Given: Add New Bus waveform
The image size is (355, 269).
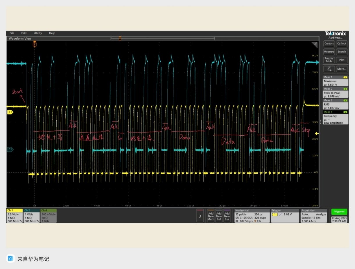Looking at the screenshot, I should pyautogui.click(x=227, y=216).
